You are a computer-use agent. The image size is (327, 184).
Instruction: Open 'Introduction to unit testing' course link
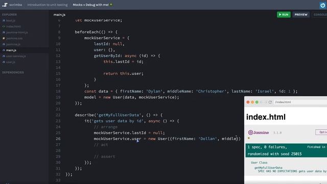pyautogui.click(x=48, y=5)
